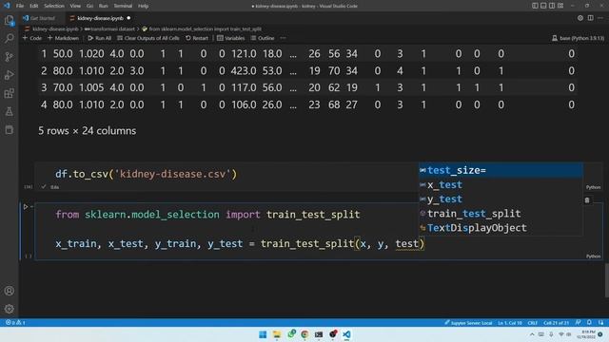Open the Accounts icon in activity bar
Screen dimensions: 609x342
point(9,291)
